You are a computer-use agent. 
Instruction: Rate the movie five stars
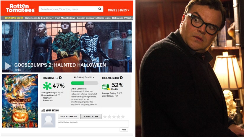[123, 117]
